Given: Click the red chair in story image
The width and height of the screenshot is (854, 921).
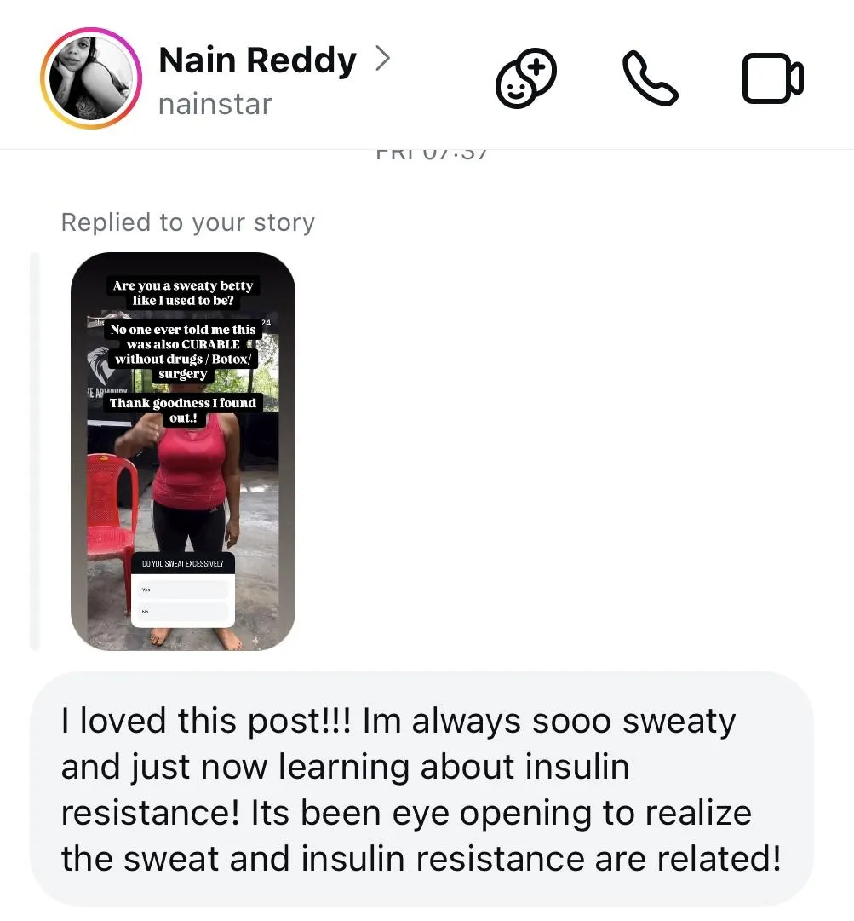Looking at the screenshot, I should pos(112,528).
